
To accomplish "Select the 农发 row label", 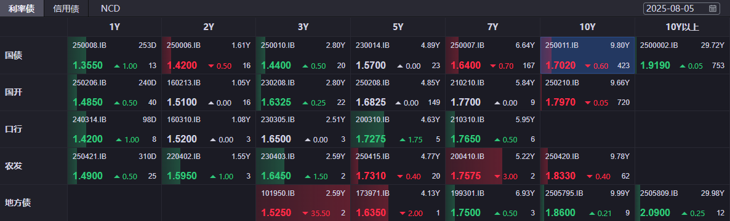I will point(14,166).
